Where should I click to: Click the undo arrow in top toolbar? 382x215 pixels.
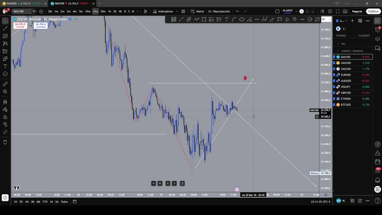click(237, 11)
